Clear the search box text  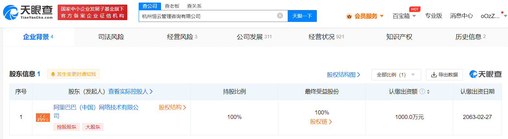[x=280, y=15]
